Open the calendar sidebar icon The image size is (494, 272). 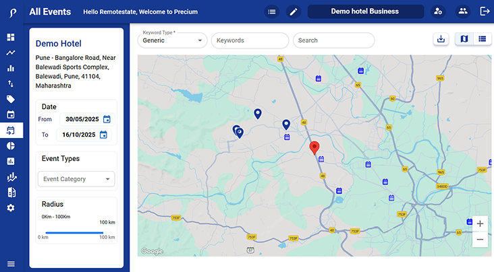click(x=11, y=114)
